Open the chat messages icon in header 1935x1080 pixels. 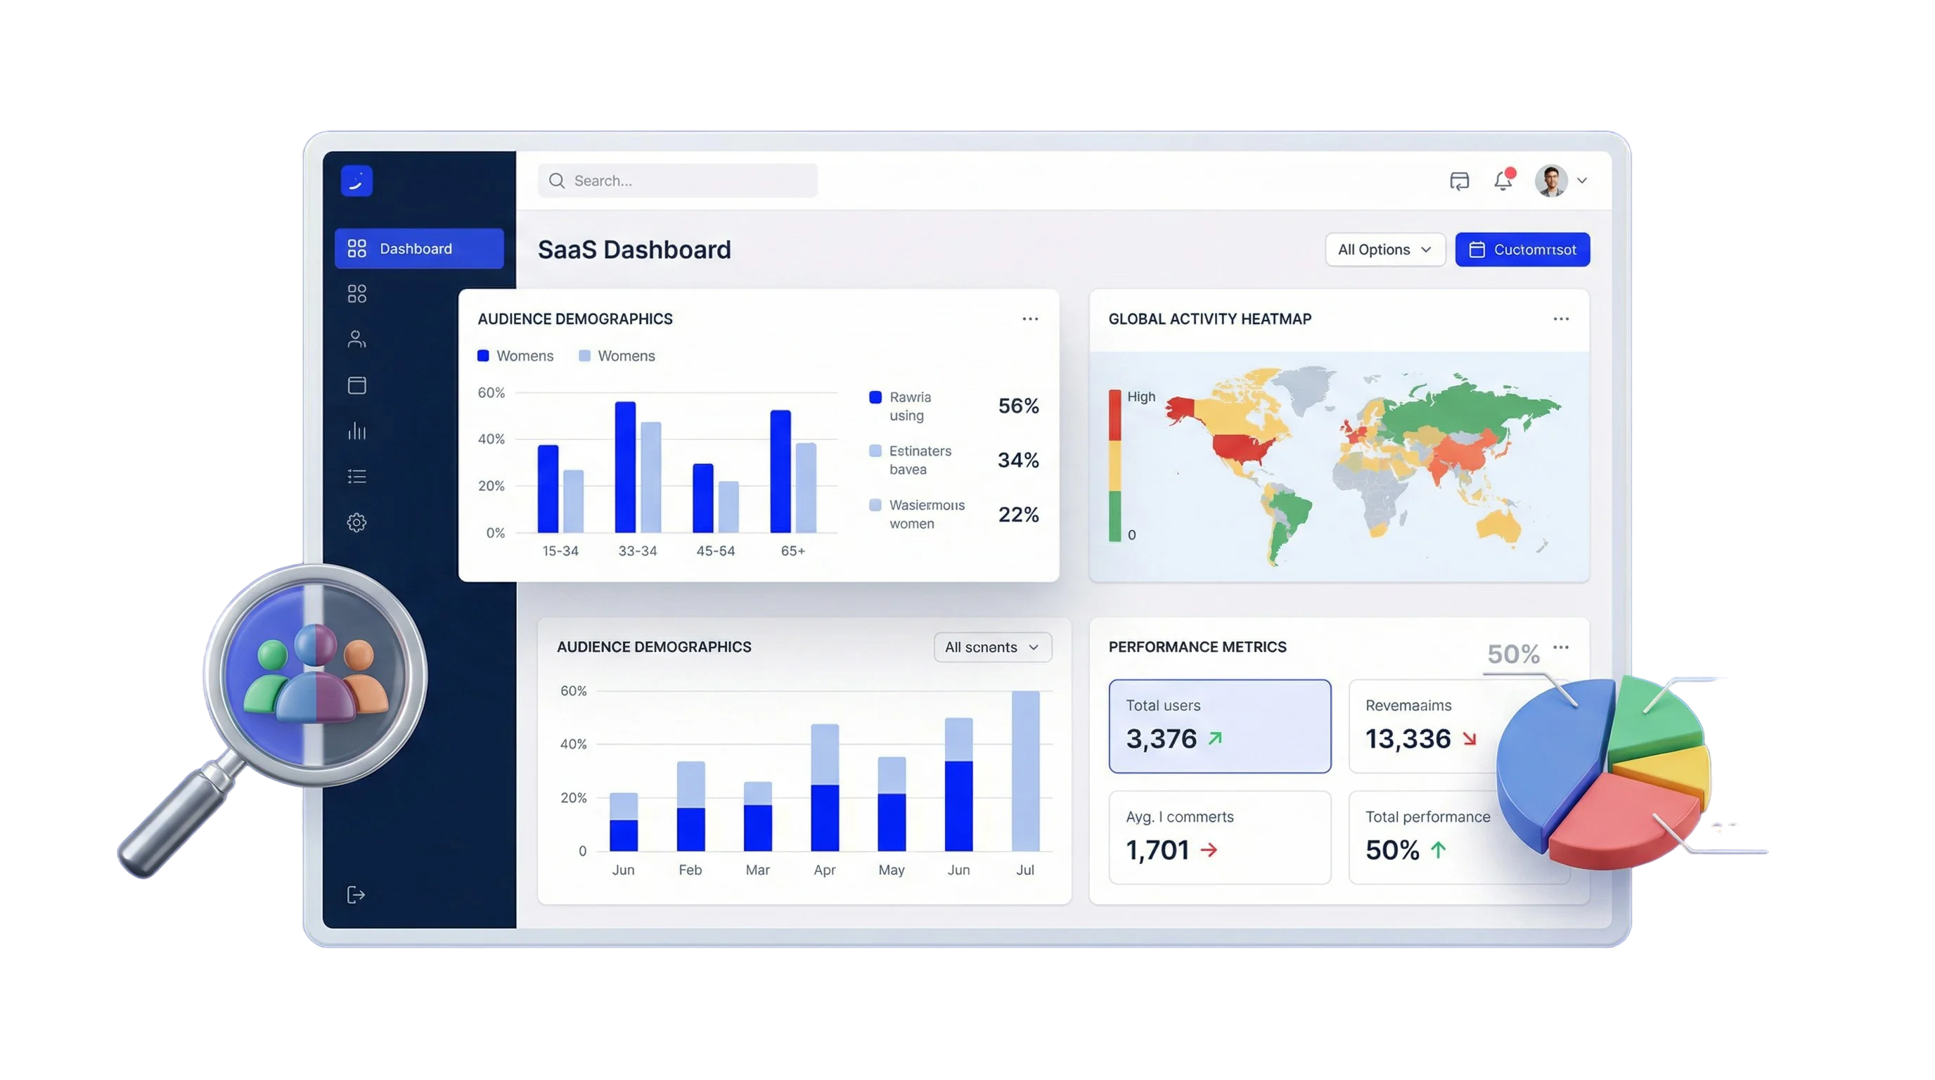(1459, 181)
